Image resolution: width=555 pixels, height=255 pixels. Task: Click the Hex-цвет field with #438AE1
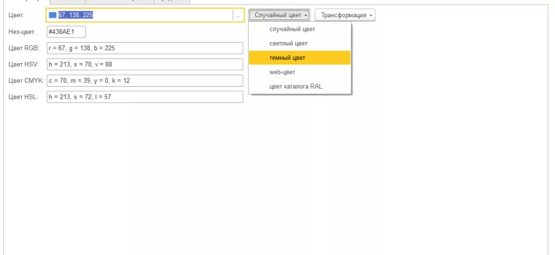point(66,32)
